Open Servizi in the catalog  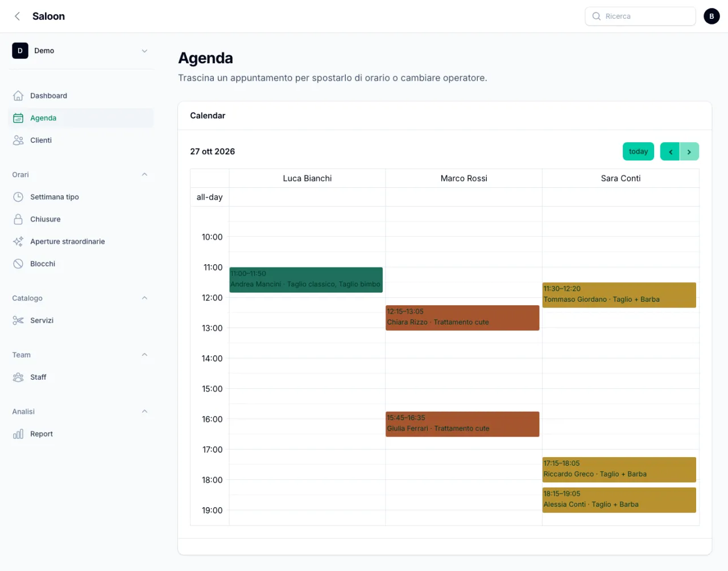coord(81,321)
